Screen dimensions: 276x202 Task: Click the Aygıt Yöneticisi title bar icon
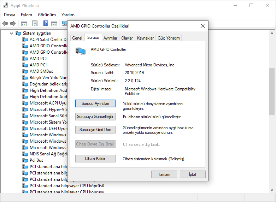6,5
